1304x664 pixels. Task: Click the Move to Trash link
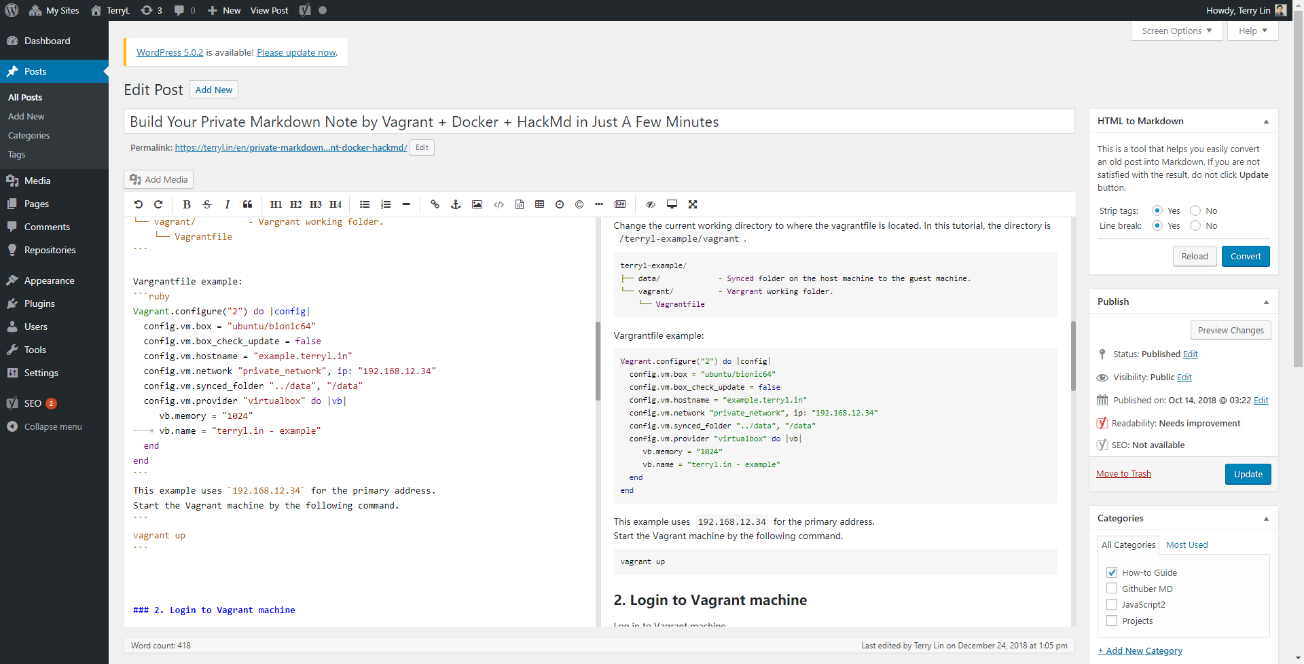[x=1123, y=474]
